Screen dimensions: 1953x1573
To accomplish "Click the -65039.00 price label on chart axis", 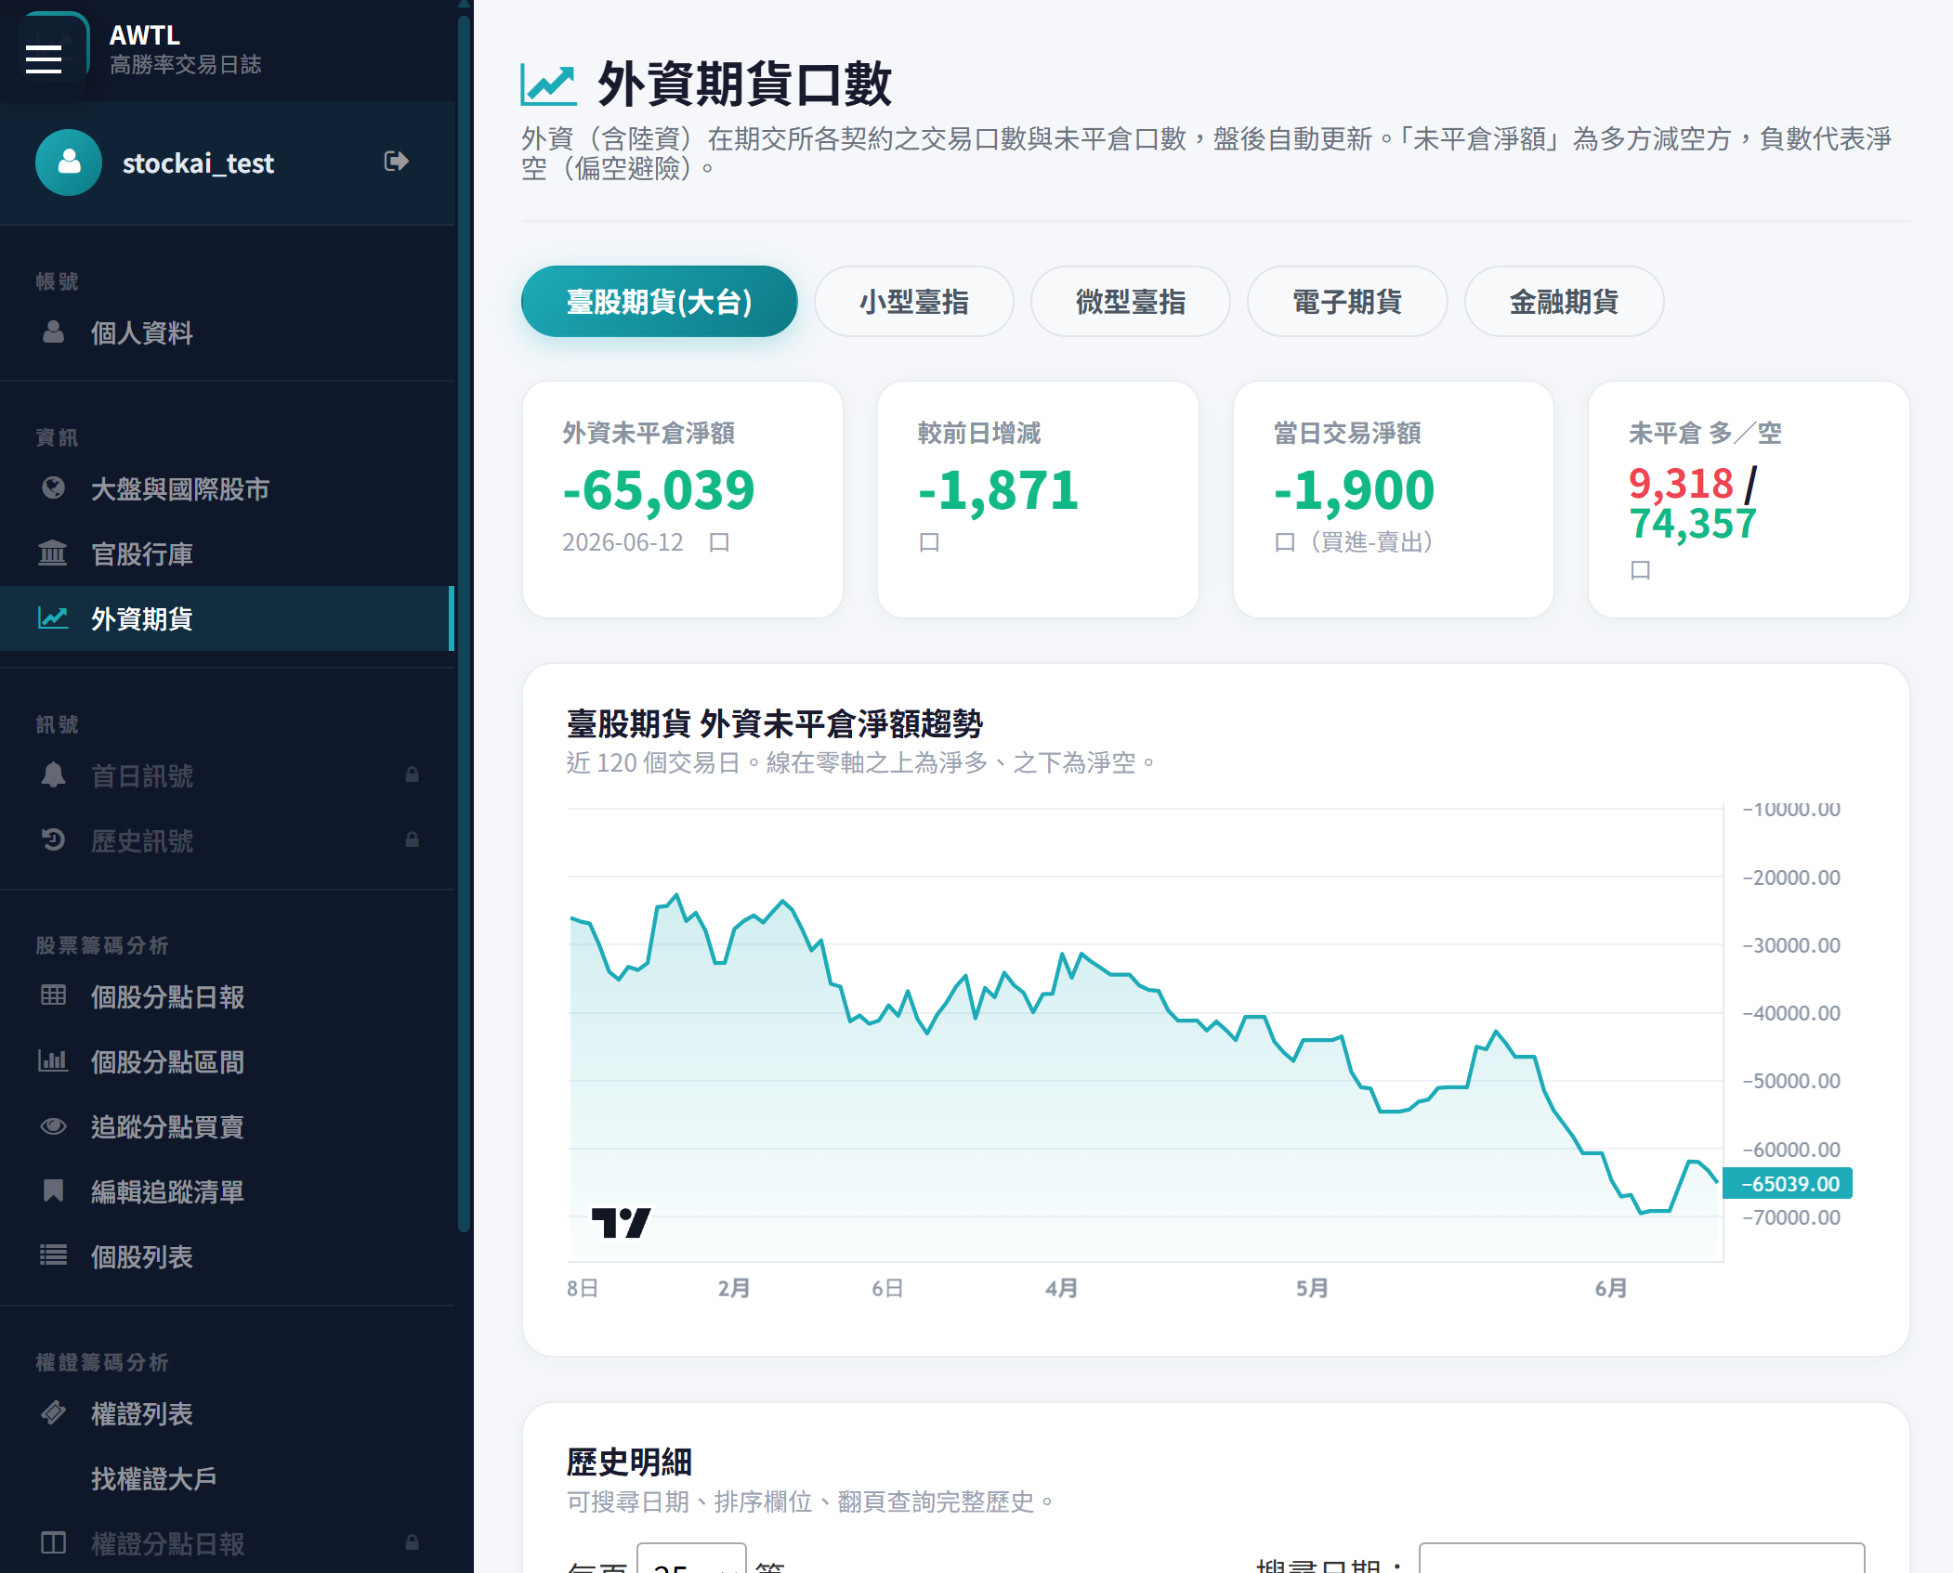I will click(x=1789, y=1184).
